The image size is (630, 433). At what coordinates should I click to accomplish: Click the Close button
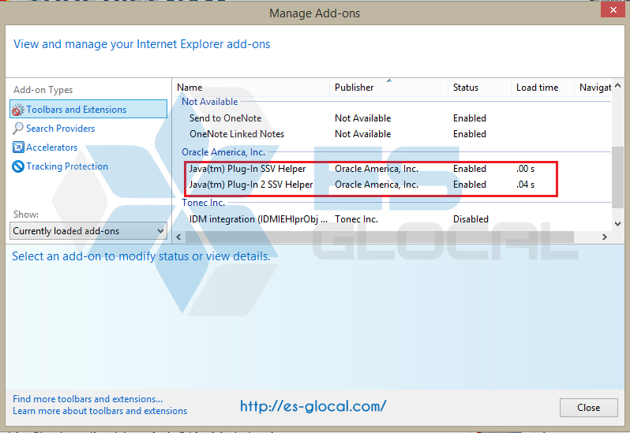[x=589, y=408]
